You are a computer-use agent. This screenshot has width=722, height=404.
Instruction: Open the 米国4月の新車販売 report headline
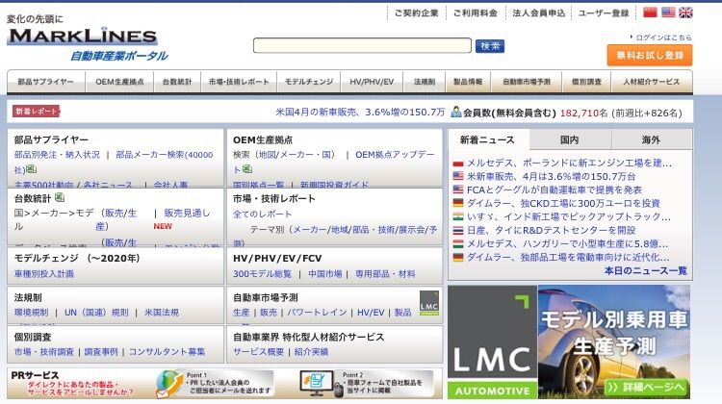click(361, 112)
